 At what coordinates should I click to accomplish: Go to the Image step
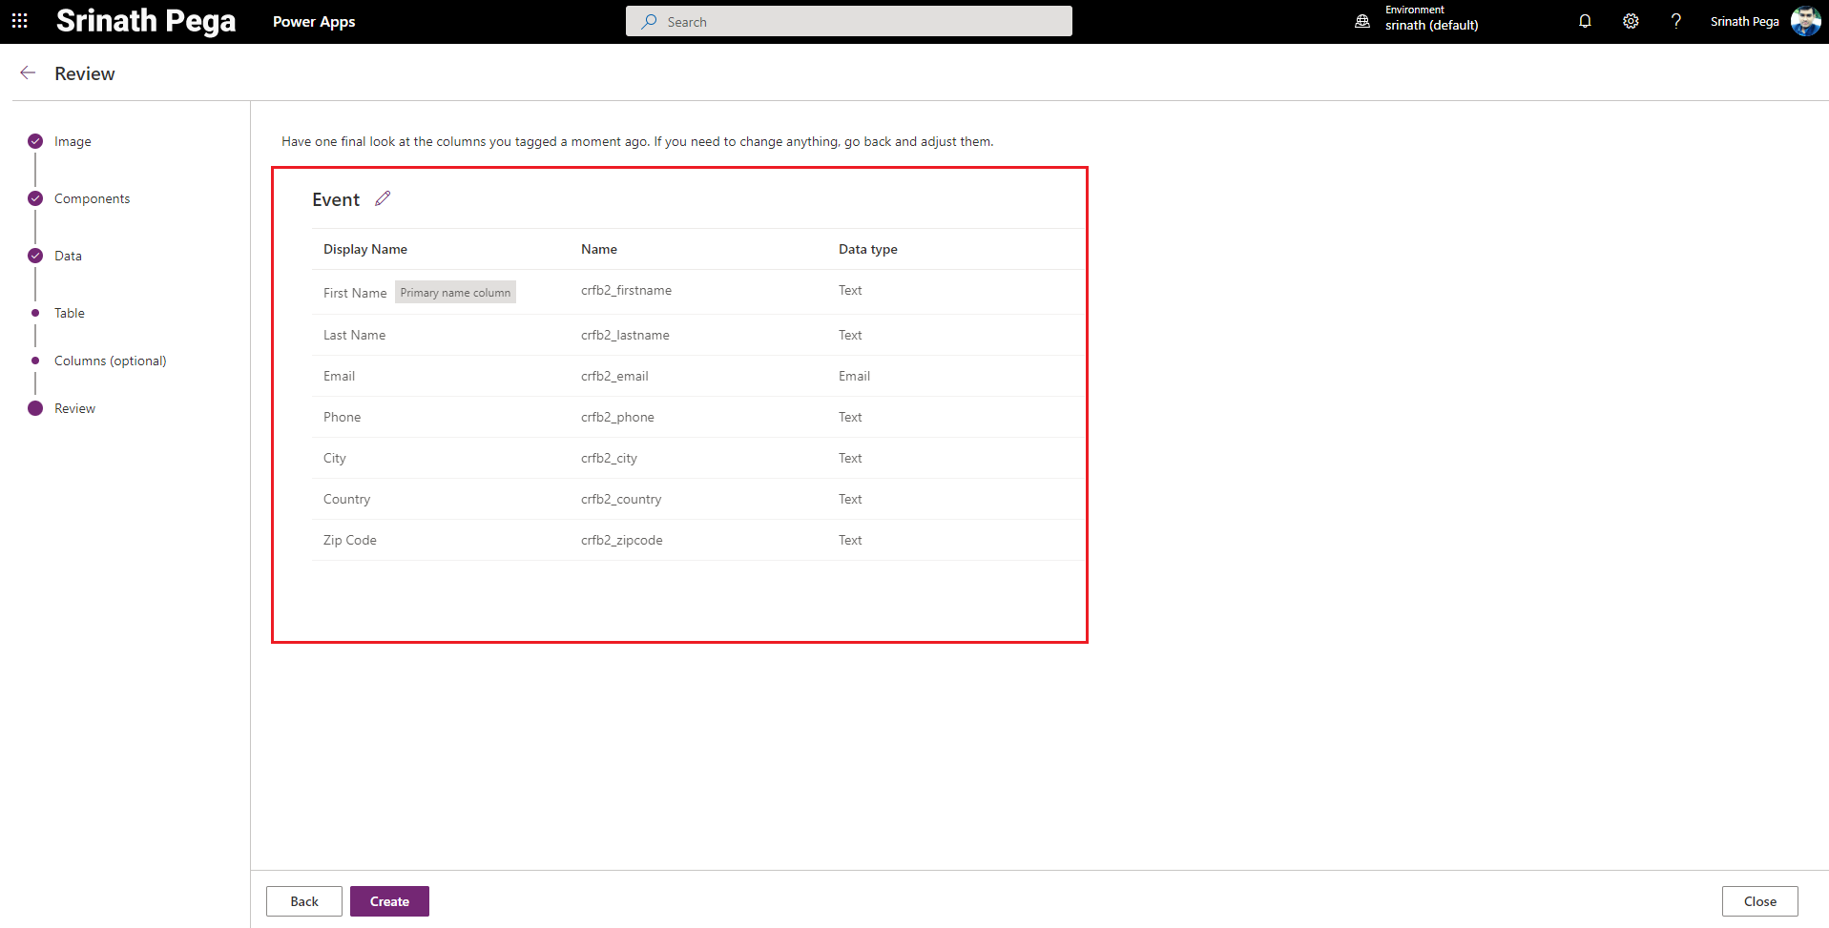click(x=73, y=141)
